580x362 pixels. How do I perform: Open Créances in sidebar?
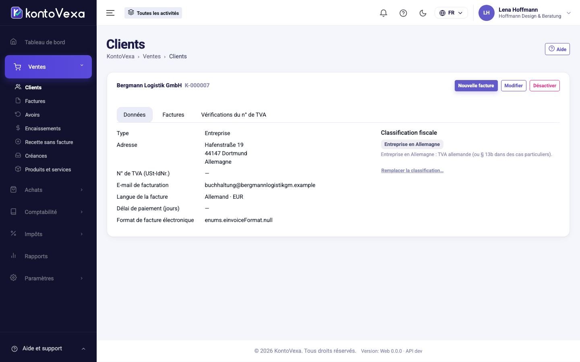36,156
